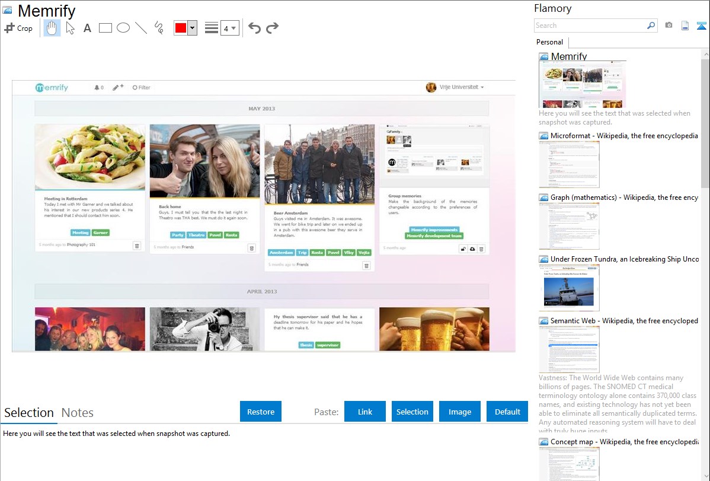The image size is (710, 481).
Task: Click the red color swatch
Action: tap(181, 28)
